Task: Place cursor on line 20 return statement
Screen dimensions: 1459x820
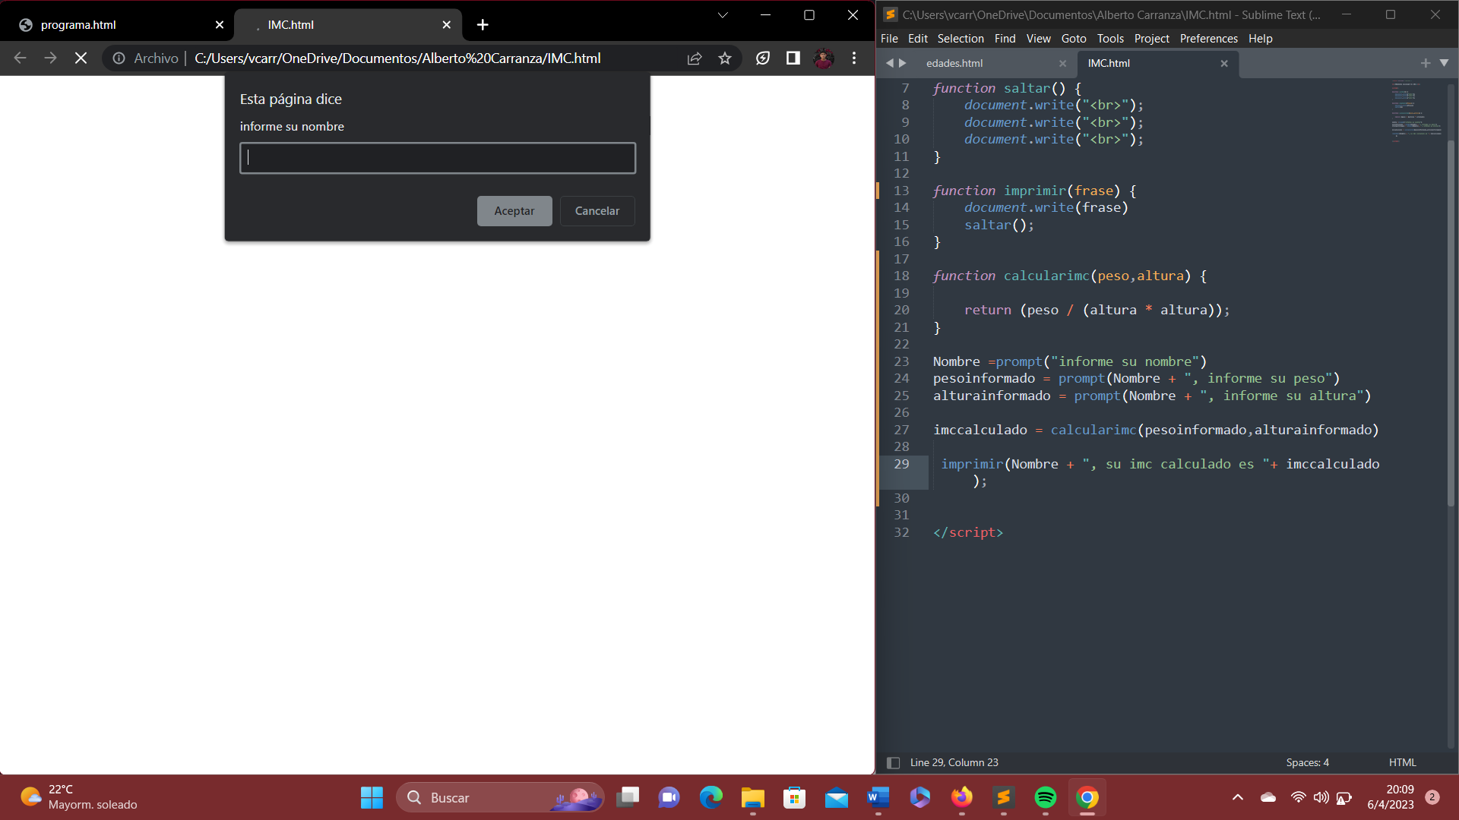Action: tap(1097, 310)
